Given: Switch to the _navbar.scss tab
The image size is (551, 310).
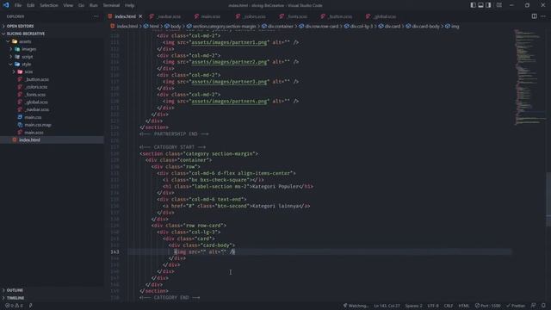Looking at the screenshot, I should click(166, 16).
